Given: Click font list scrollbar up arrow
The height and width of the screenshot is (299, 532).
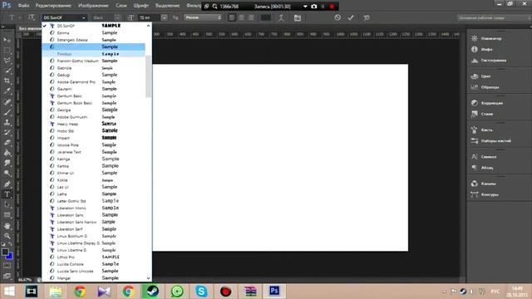Looking at the screenshot, I should [x=148, y=26].
